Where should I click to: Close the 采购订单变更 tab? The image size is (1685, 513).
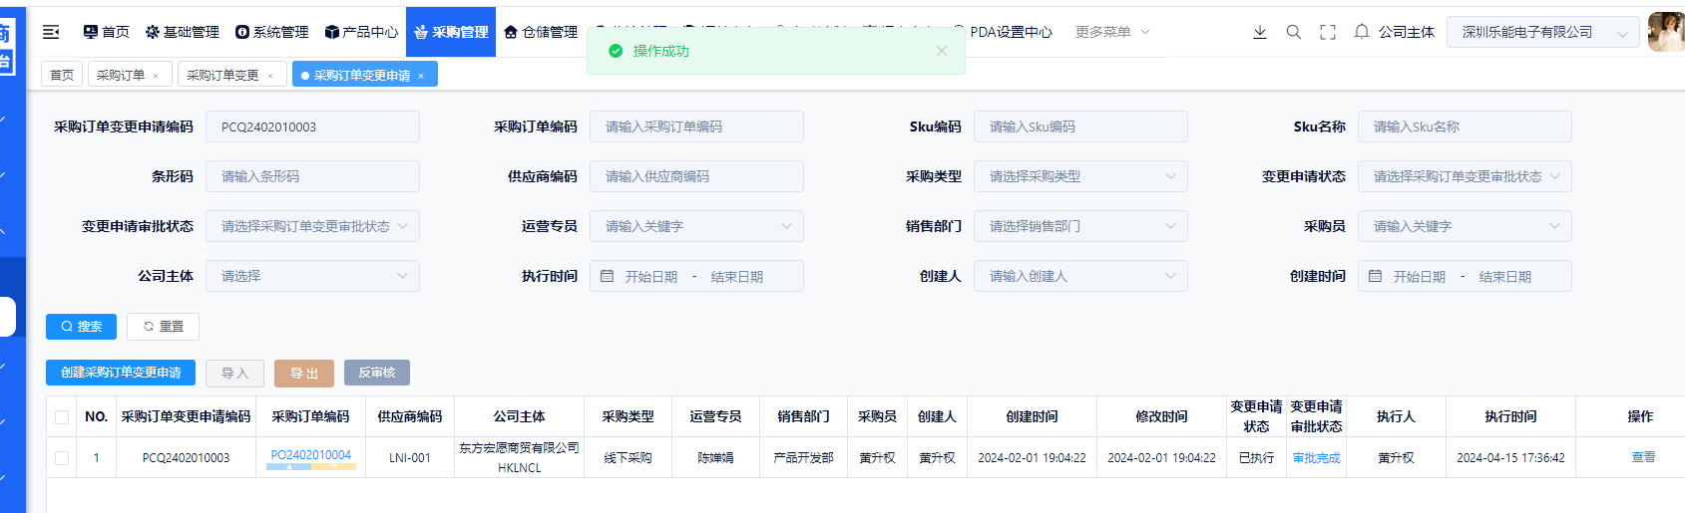point(270,76)
